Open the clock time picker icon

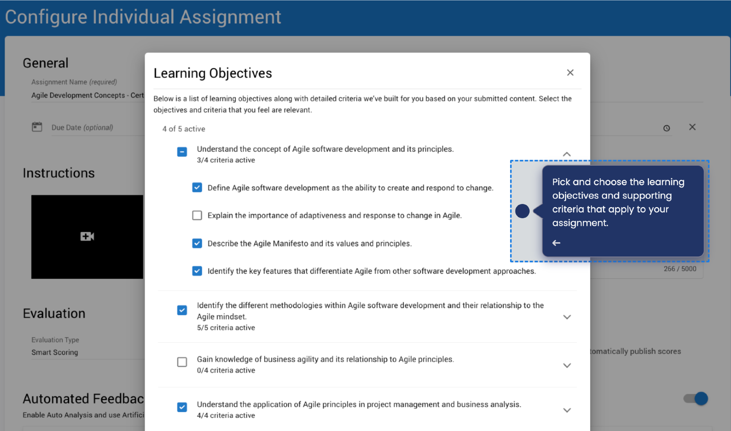[x=667, y=128]
